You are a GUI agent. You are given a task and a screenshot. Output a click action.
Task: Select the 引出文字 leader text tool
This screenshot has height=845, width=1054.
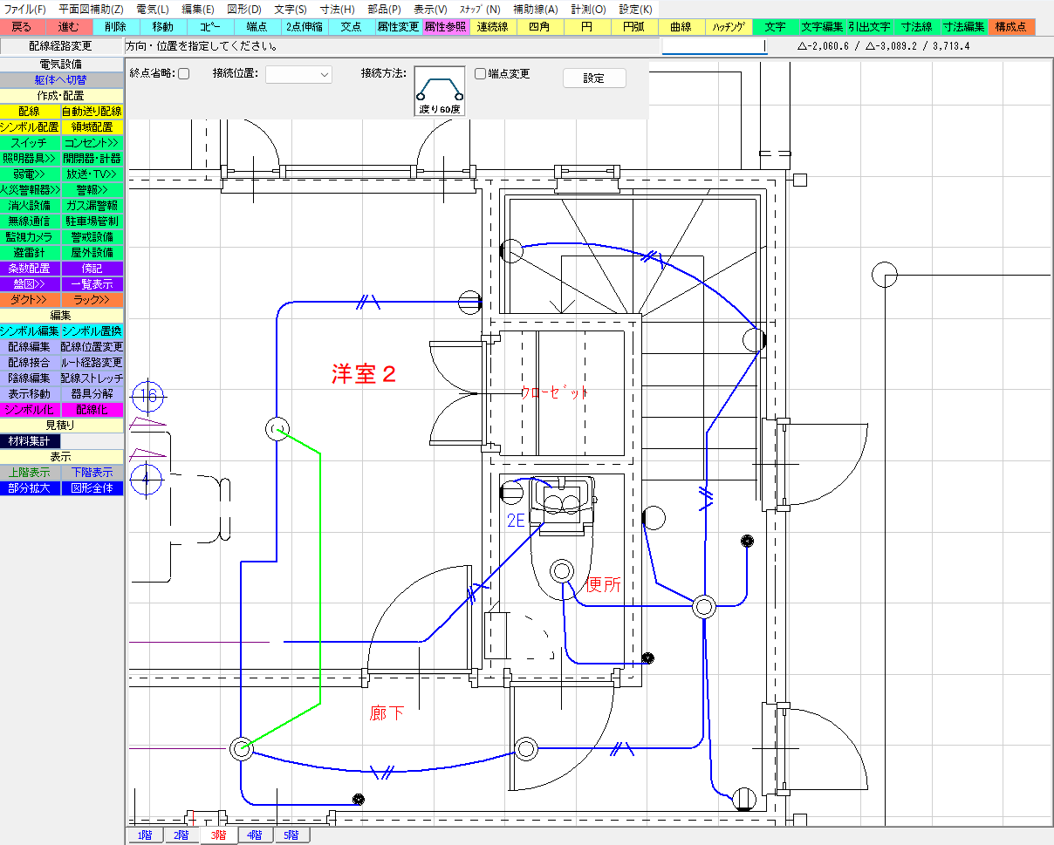[869, 27]
